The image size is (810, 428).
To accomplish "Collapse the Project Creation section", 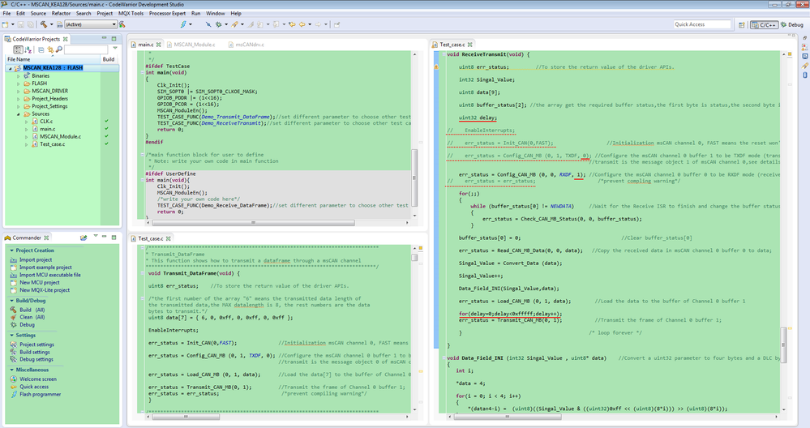I will [x=11, y=250].
